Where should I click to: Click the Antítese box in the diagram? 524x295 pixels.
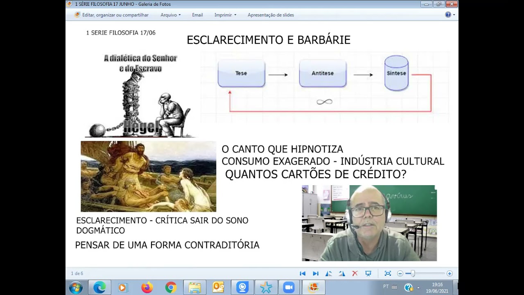[323, 73]
